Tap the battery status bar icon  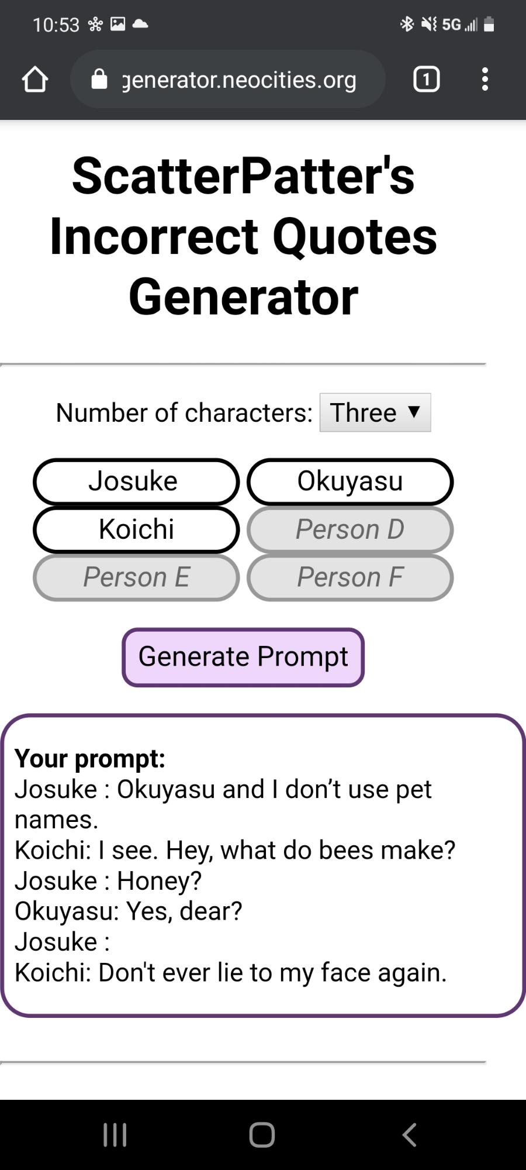490,24
